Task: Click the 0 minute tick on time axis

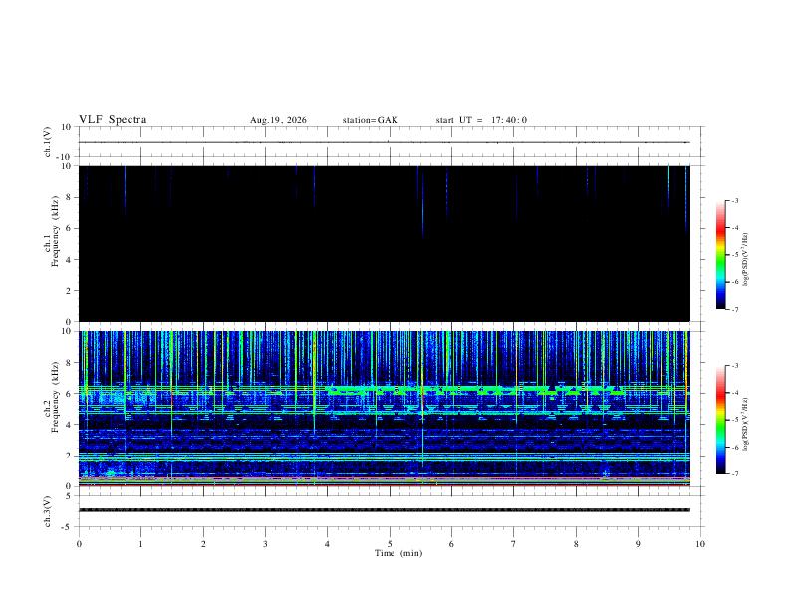Action: coord(79,544)
